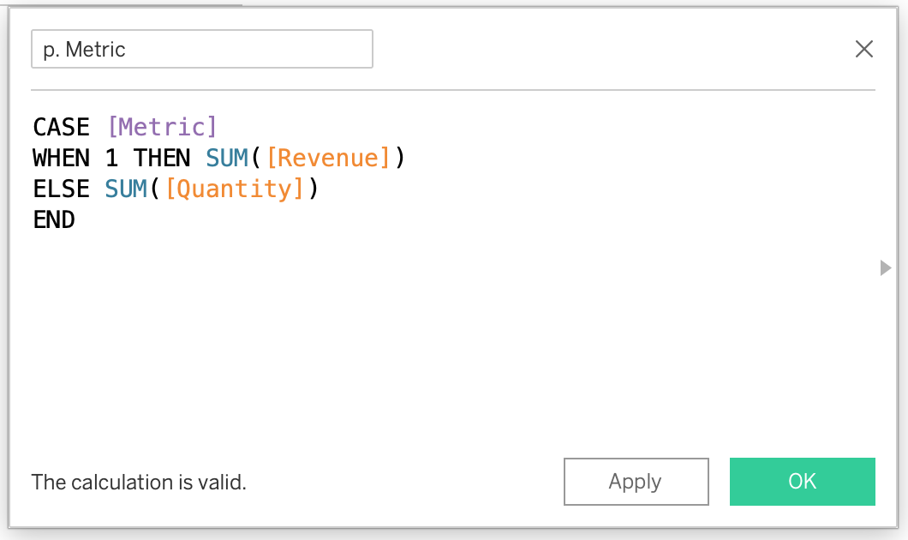
Task: Click the [Revenue] field in the formula
Action: point(328,159)
